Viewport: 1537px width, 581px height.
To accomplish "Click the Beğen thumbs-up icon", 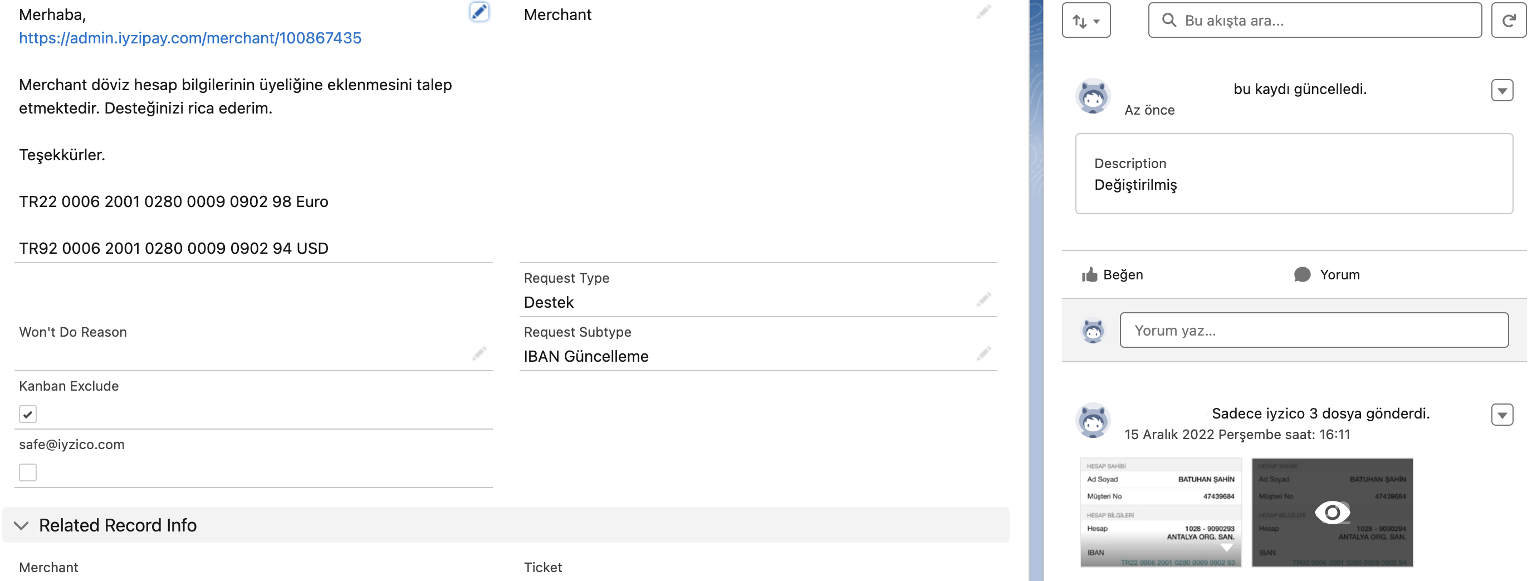I will (1089, 274).
